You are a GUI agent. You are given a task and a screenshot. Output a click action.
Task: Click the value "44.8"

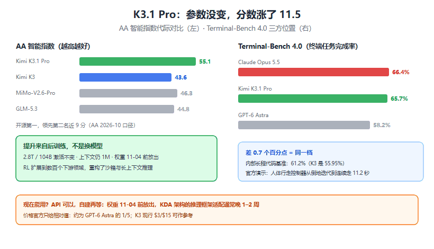(x=183, y=109)
